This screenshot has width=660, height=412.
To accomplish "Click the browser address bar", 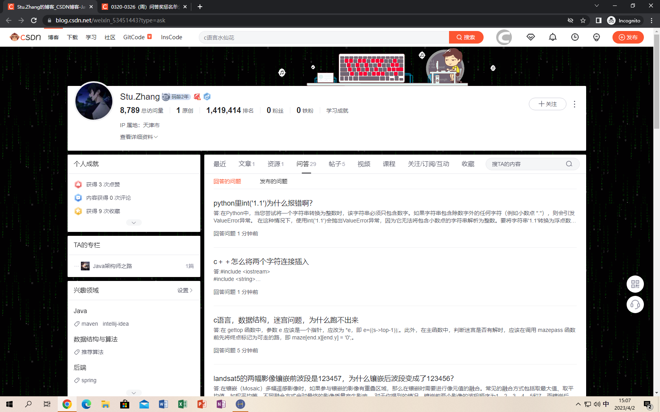I will [x=306, y=20].
